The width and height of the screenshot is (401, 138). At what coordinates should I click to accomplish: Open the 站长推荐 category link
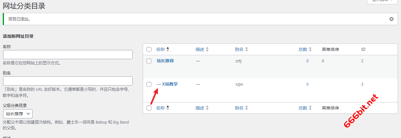tap(165, 61)
